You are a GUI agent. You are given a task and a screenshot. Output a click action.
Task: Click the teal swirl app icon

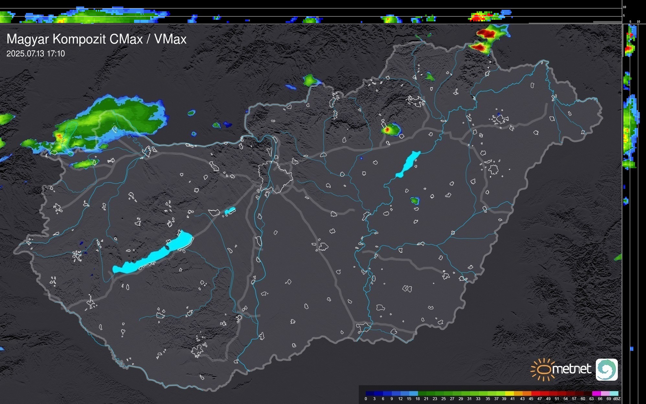pos(606,369)
